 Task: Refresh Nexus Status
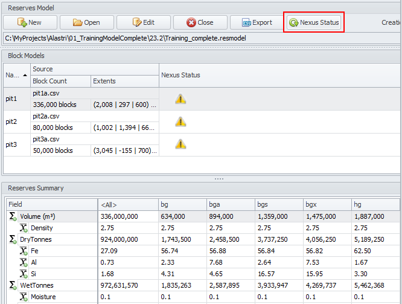(x=314, y=22)
